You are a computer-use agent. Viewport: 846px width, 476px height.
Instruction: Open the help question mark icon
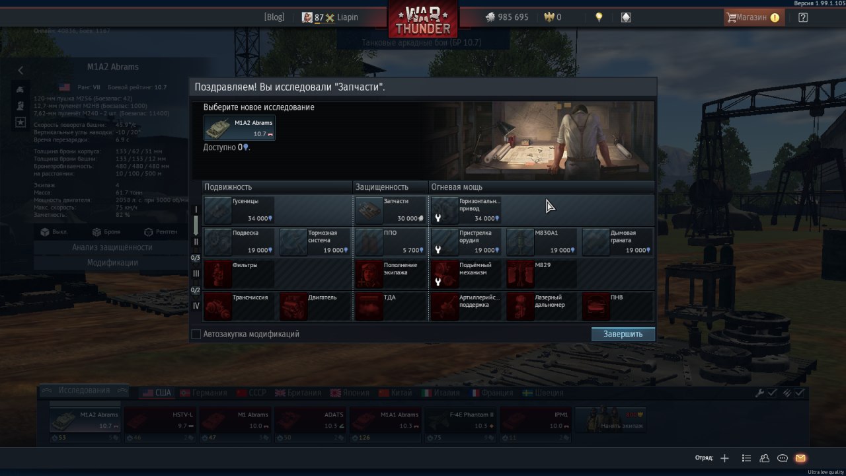(x=803, y=18)
